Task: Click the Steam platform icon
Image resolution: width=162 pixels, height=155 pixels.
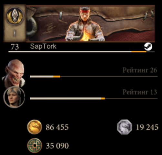Action: coord(148,47)
